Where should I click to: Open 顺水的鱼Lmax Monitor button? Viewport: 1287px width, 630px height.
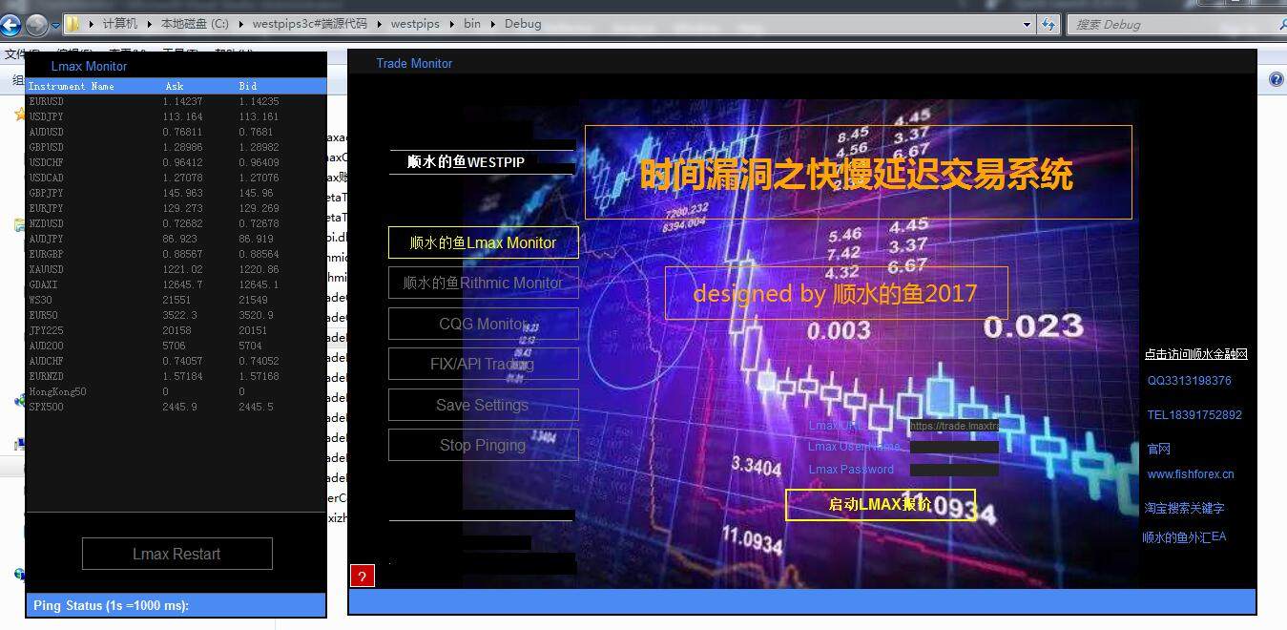[x=484, y=242]
